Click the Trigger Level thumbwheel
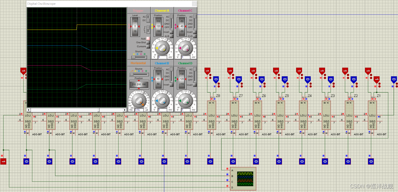The image size is (398, 192). [135, 26]
